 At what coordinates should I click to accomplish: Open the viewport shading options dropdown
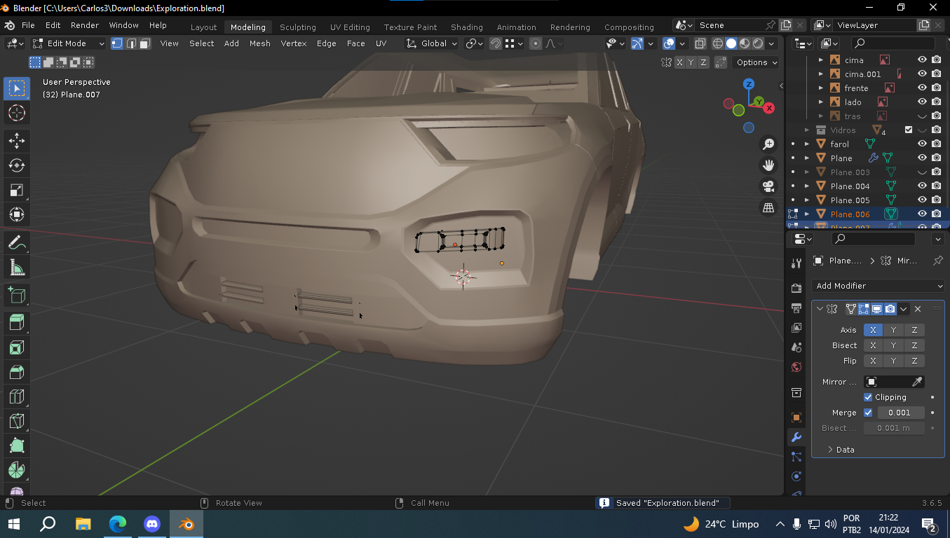[772, 43]
